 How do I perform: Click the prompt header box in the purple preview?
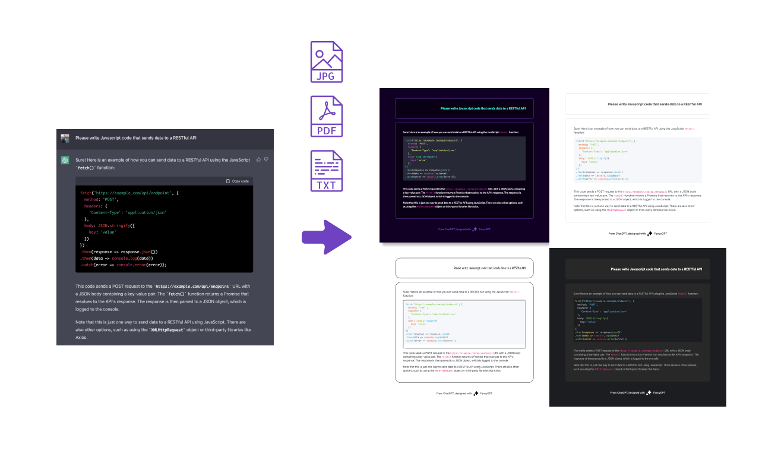coord(464,108)
